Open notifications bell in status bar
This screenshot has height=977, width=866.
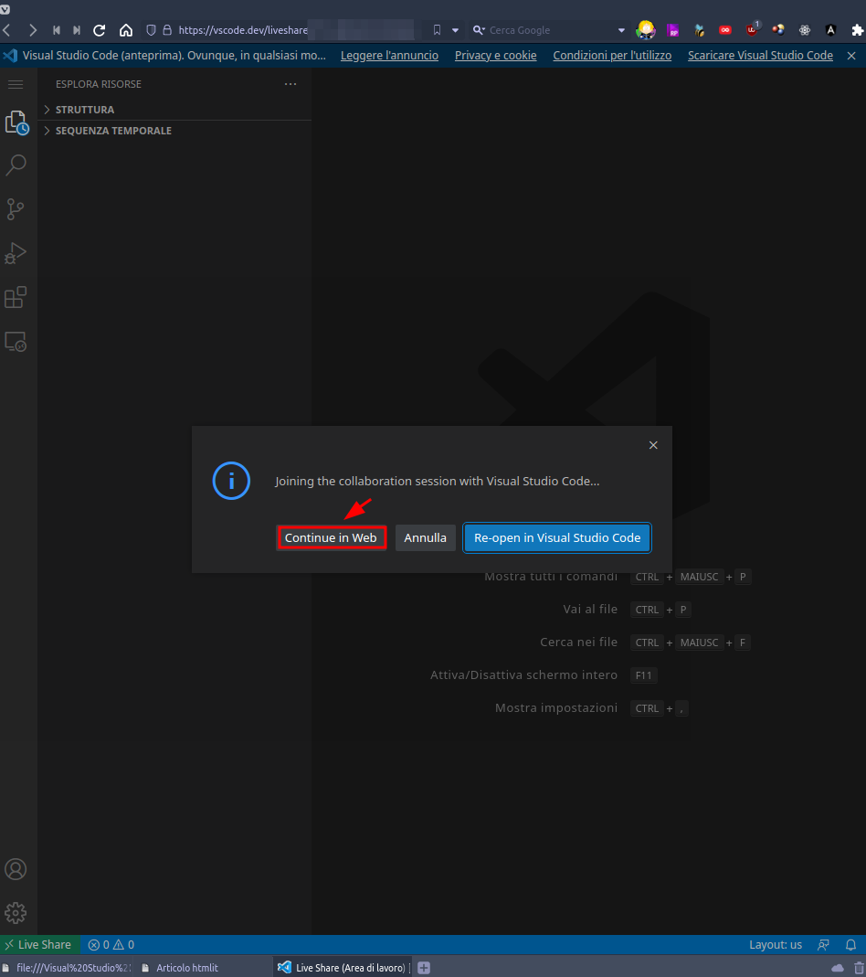[850, 945]
